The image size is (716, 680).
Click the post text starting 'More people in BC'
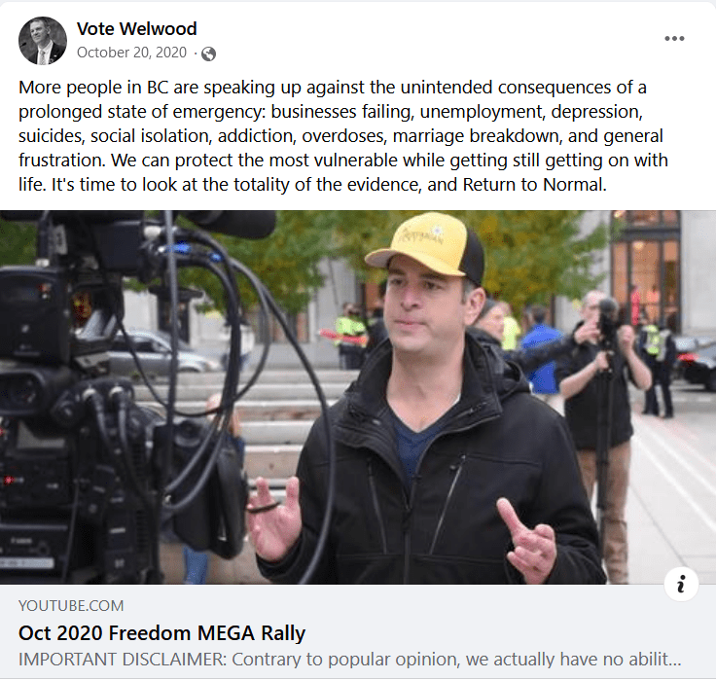point(343,135)
